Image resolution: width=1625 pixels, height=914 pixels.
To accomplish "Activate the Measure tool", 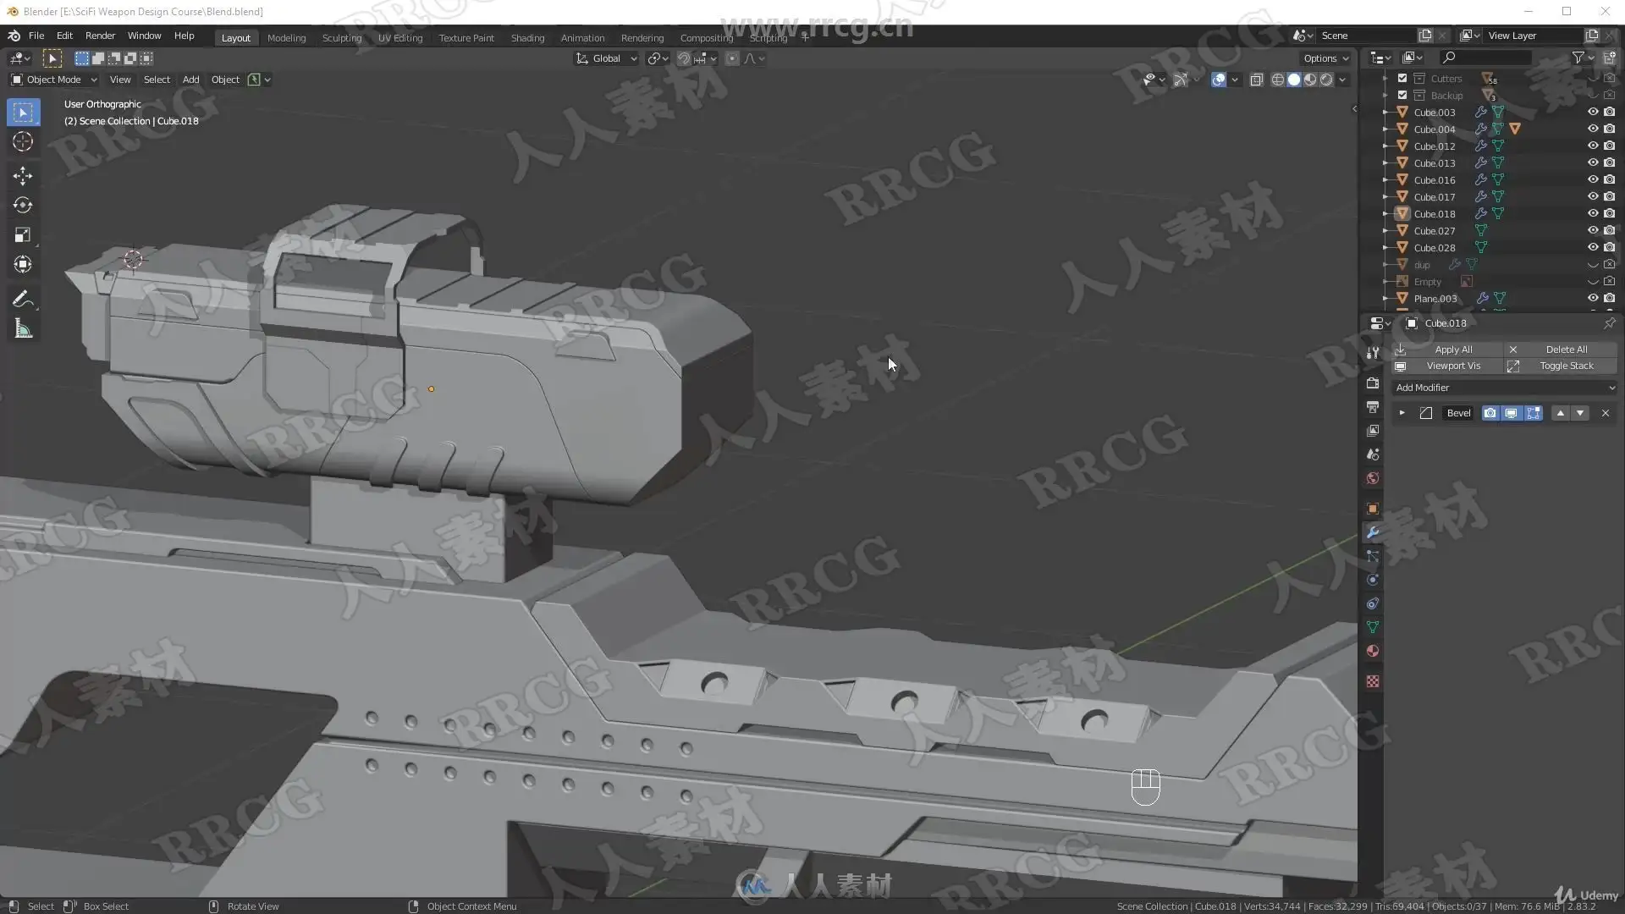I will (23, 329).
